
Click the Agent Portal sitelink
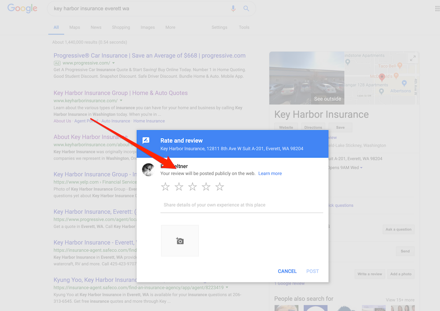pos(86,121)
